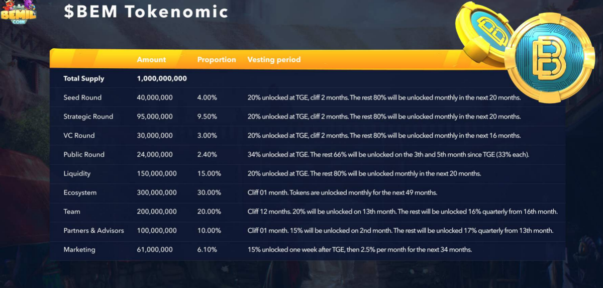
Task: Click the Ecosystem row label
Action: point(80,193)
